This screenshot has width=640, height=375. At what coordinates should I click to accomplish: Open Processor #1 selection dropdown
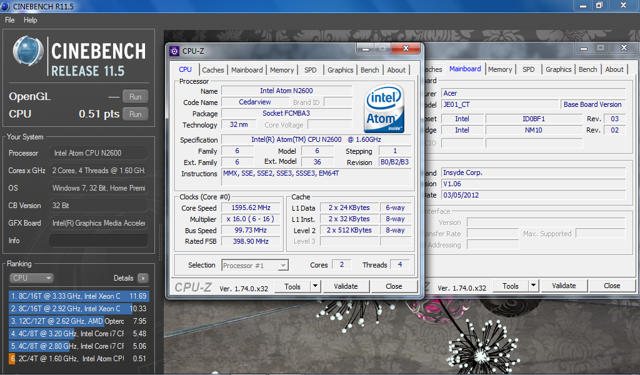255,266
